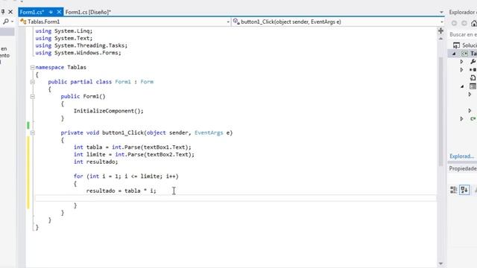Open the document tab overflow dropdown
Viewport: 477px width, 268px height.
pos(441,12)
